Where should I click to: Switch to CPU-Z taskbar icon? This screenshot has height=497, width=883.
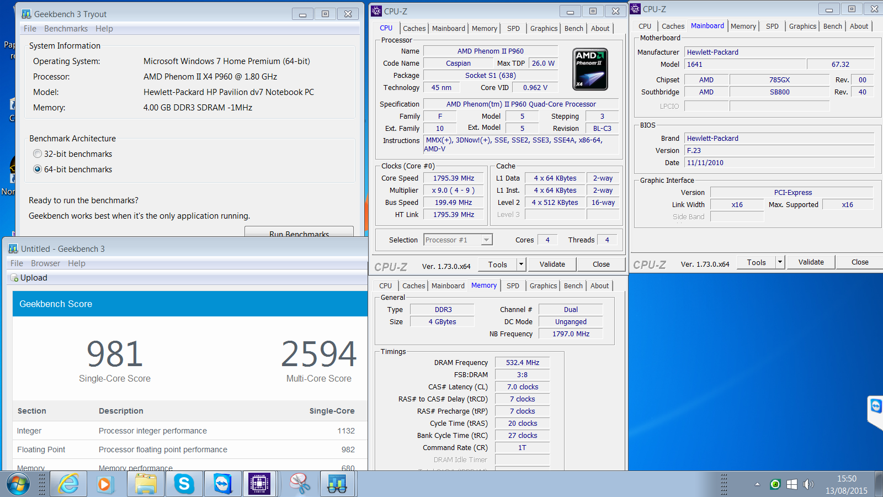259,484
